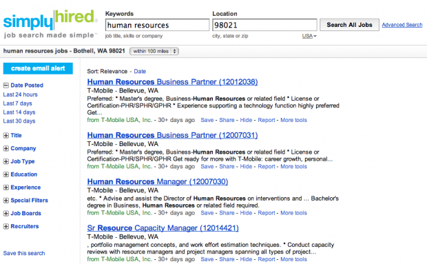Expand the Title filter plus icon
This screenshot has width=427, height=264.
coord(6,135)
